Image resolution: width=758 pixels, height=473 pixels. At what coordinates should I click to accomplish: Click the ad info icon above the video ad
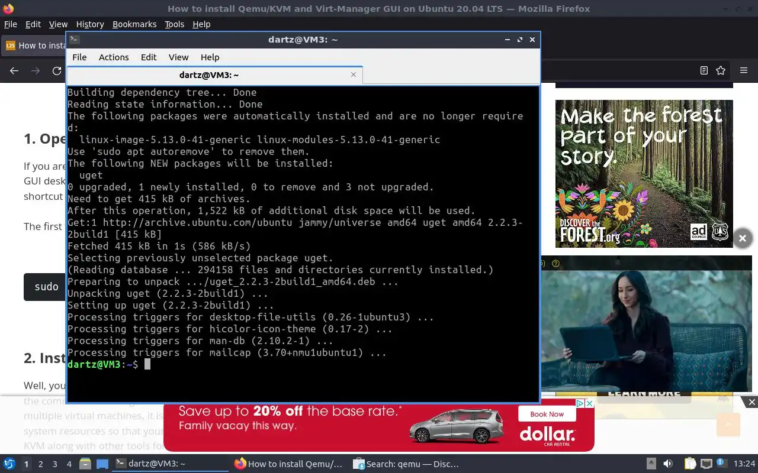click(x=555, y=263)
